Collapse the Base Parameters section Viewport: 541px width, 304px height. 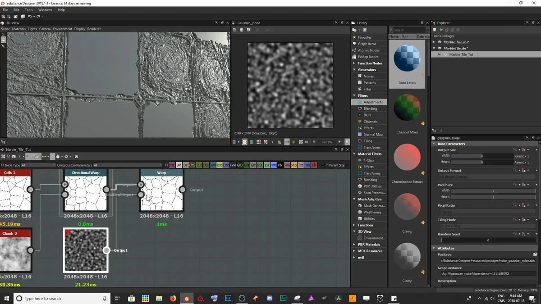tap(434, 144)
